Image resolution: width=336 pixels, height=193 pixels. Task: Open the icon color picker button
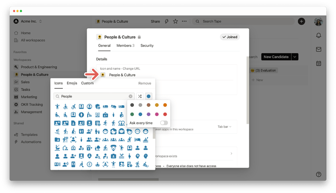(149, 96)
